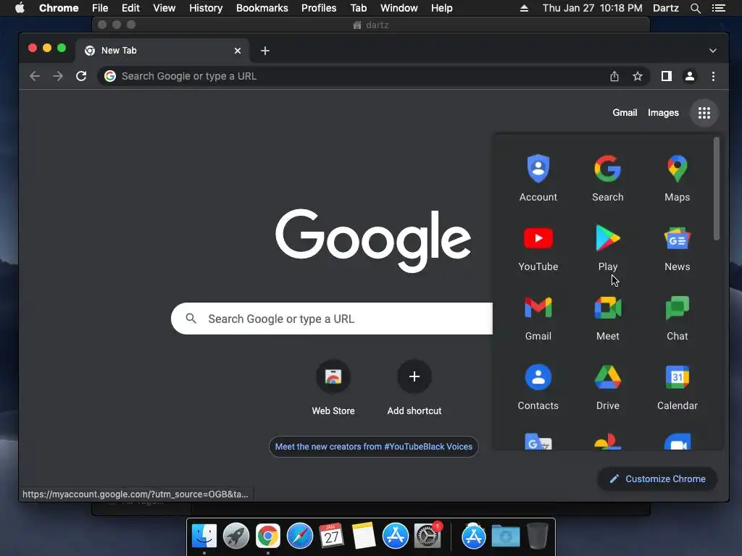Open the Profiles menu
This screenshot has width=742, height=556.
tap(319, 8)
